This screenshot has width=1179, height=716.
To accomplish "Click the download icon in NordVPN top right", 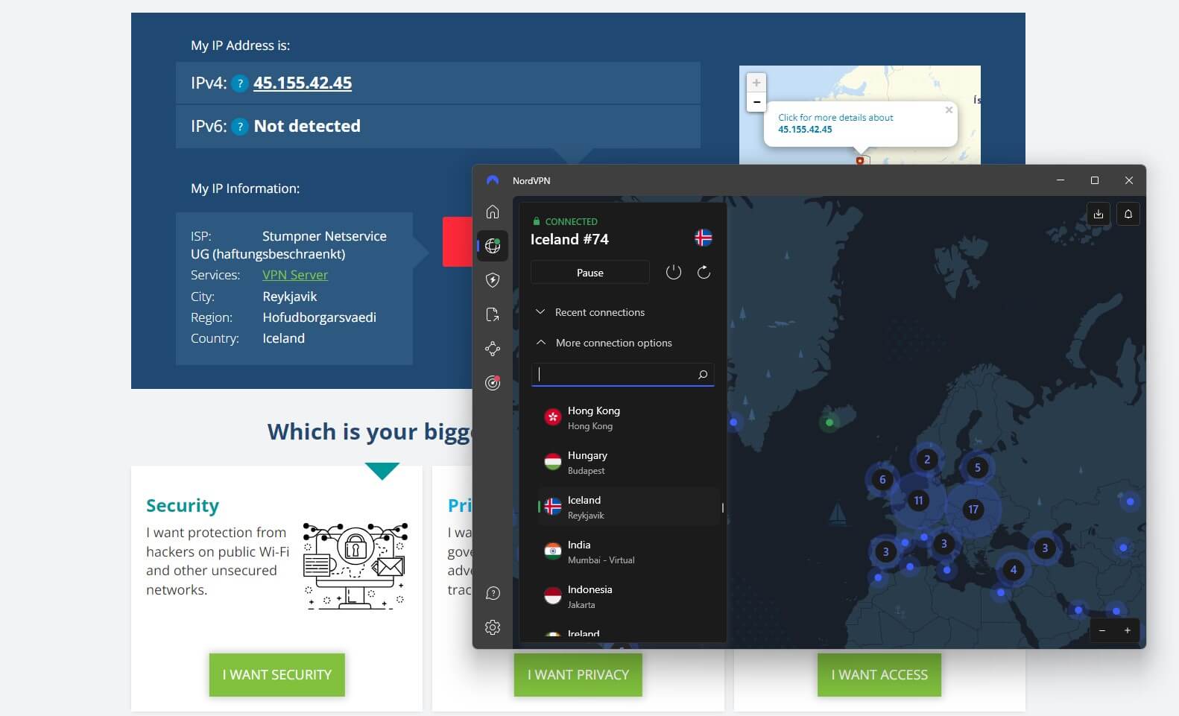I will tap(1099, 214).
